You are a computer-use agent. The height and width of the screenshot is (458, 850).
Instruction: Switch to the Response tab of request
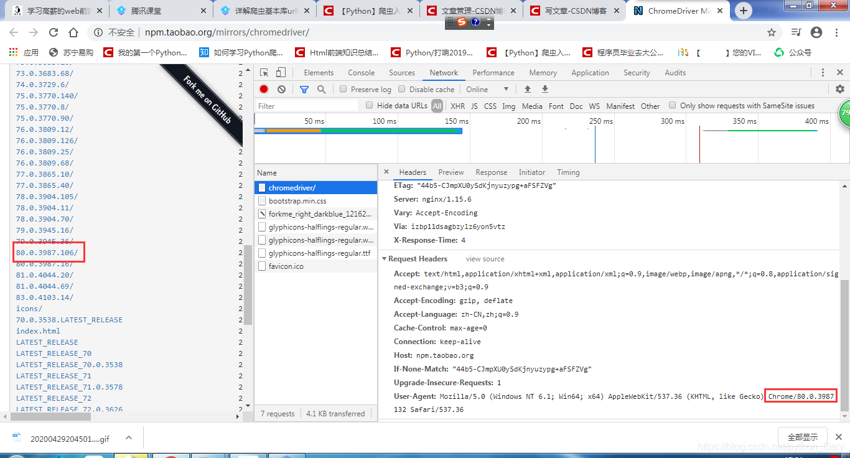coord(492,172)
